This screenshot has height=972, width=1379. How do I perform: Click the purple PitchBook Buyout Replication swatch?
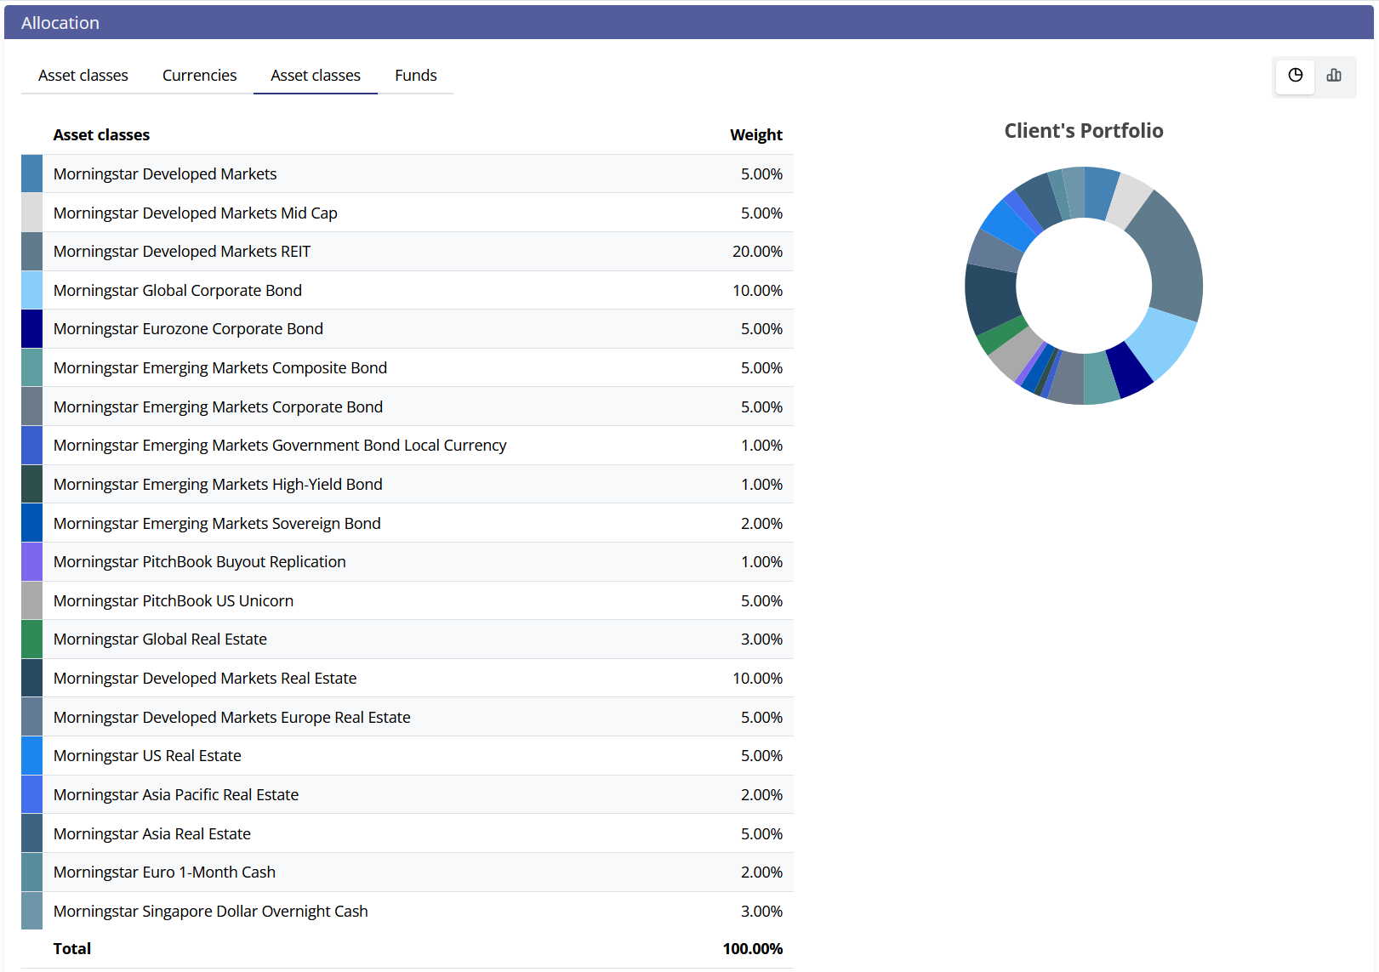[31, 562]
